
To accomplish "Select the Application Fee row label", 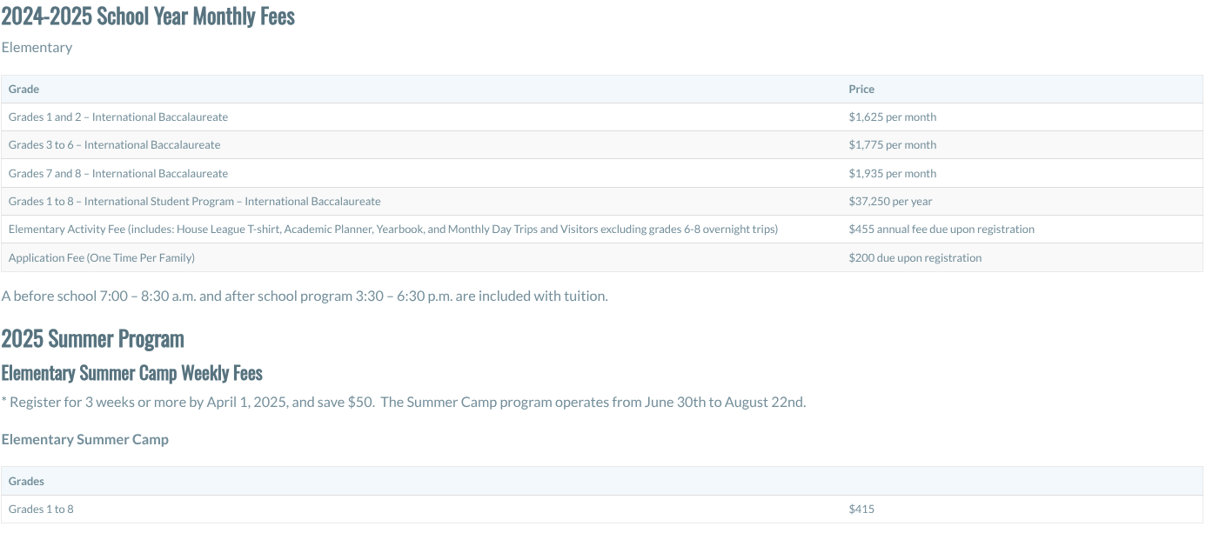I will (x=102, y=257).
